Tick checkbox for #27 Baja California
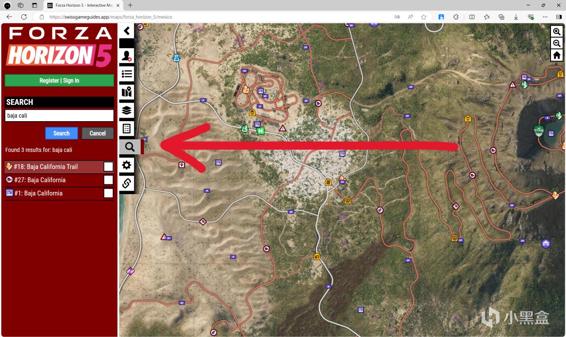Screen dimensions: 566x337 (x=108, y=180)
